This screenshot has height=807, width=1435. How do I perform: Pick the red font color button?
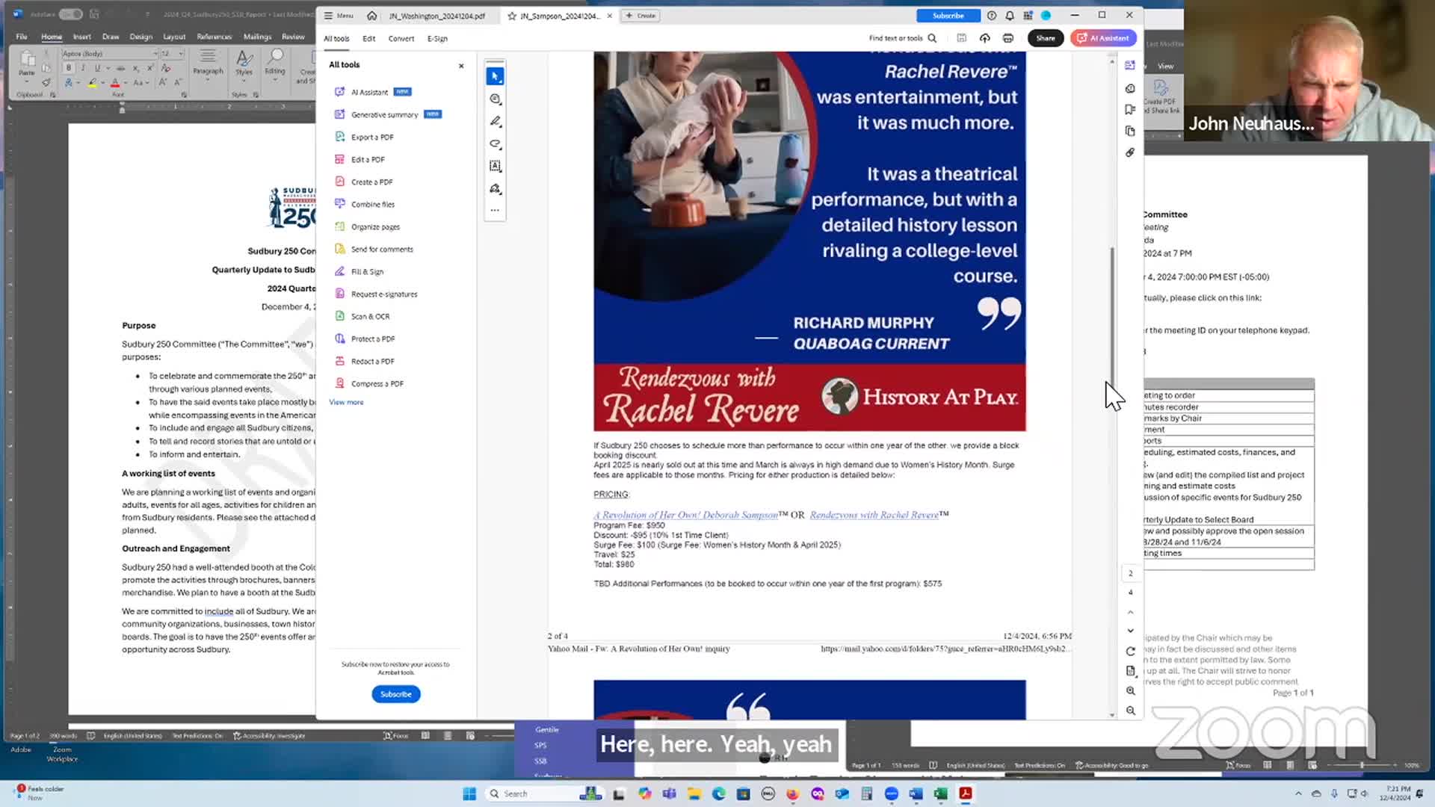tap(114, 83)
